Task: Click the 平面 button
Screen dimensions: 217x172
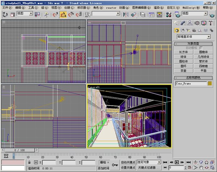Action: [203, 71]
